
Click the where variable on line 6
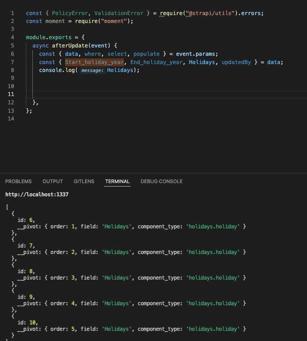pos(93,54)
